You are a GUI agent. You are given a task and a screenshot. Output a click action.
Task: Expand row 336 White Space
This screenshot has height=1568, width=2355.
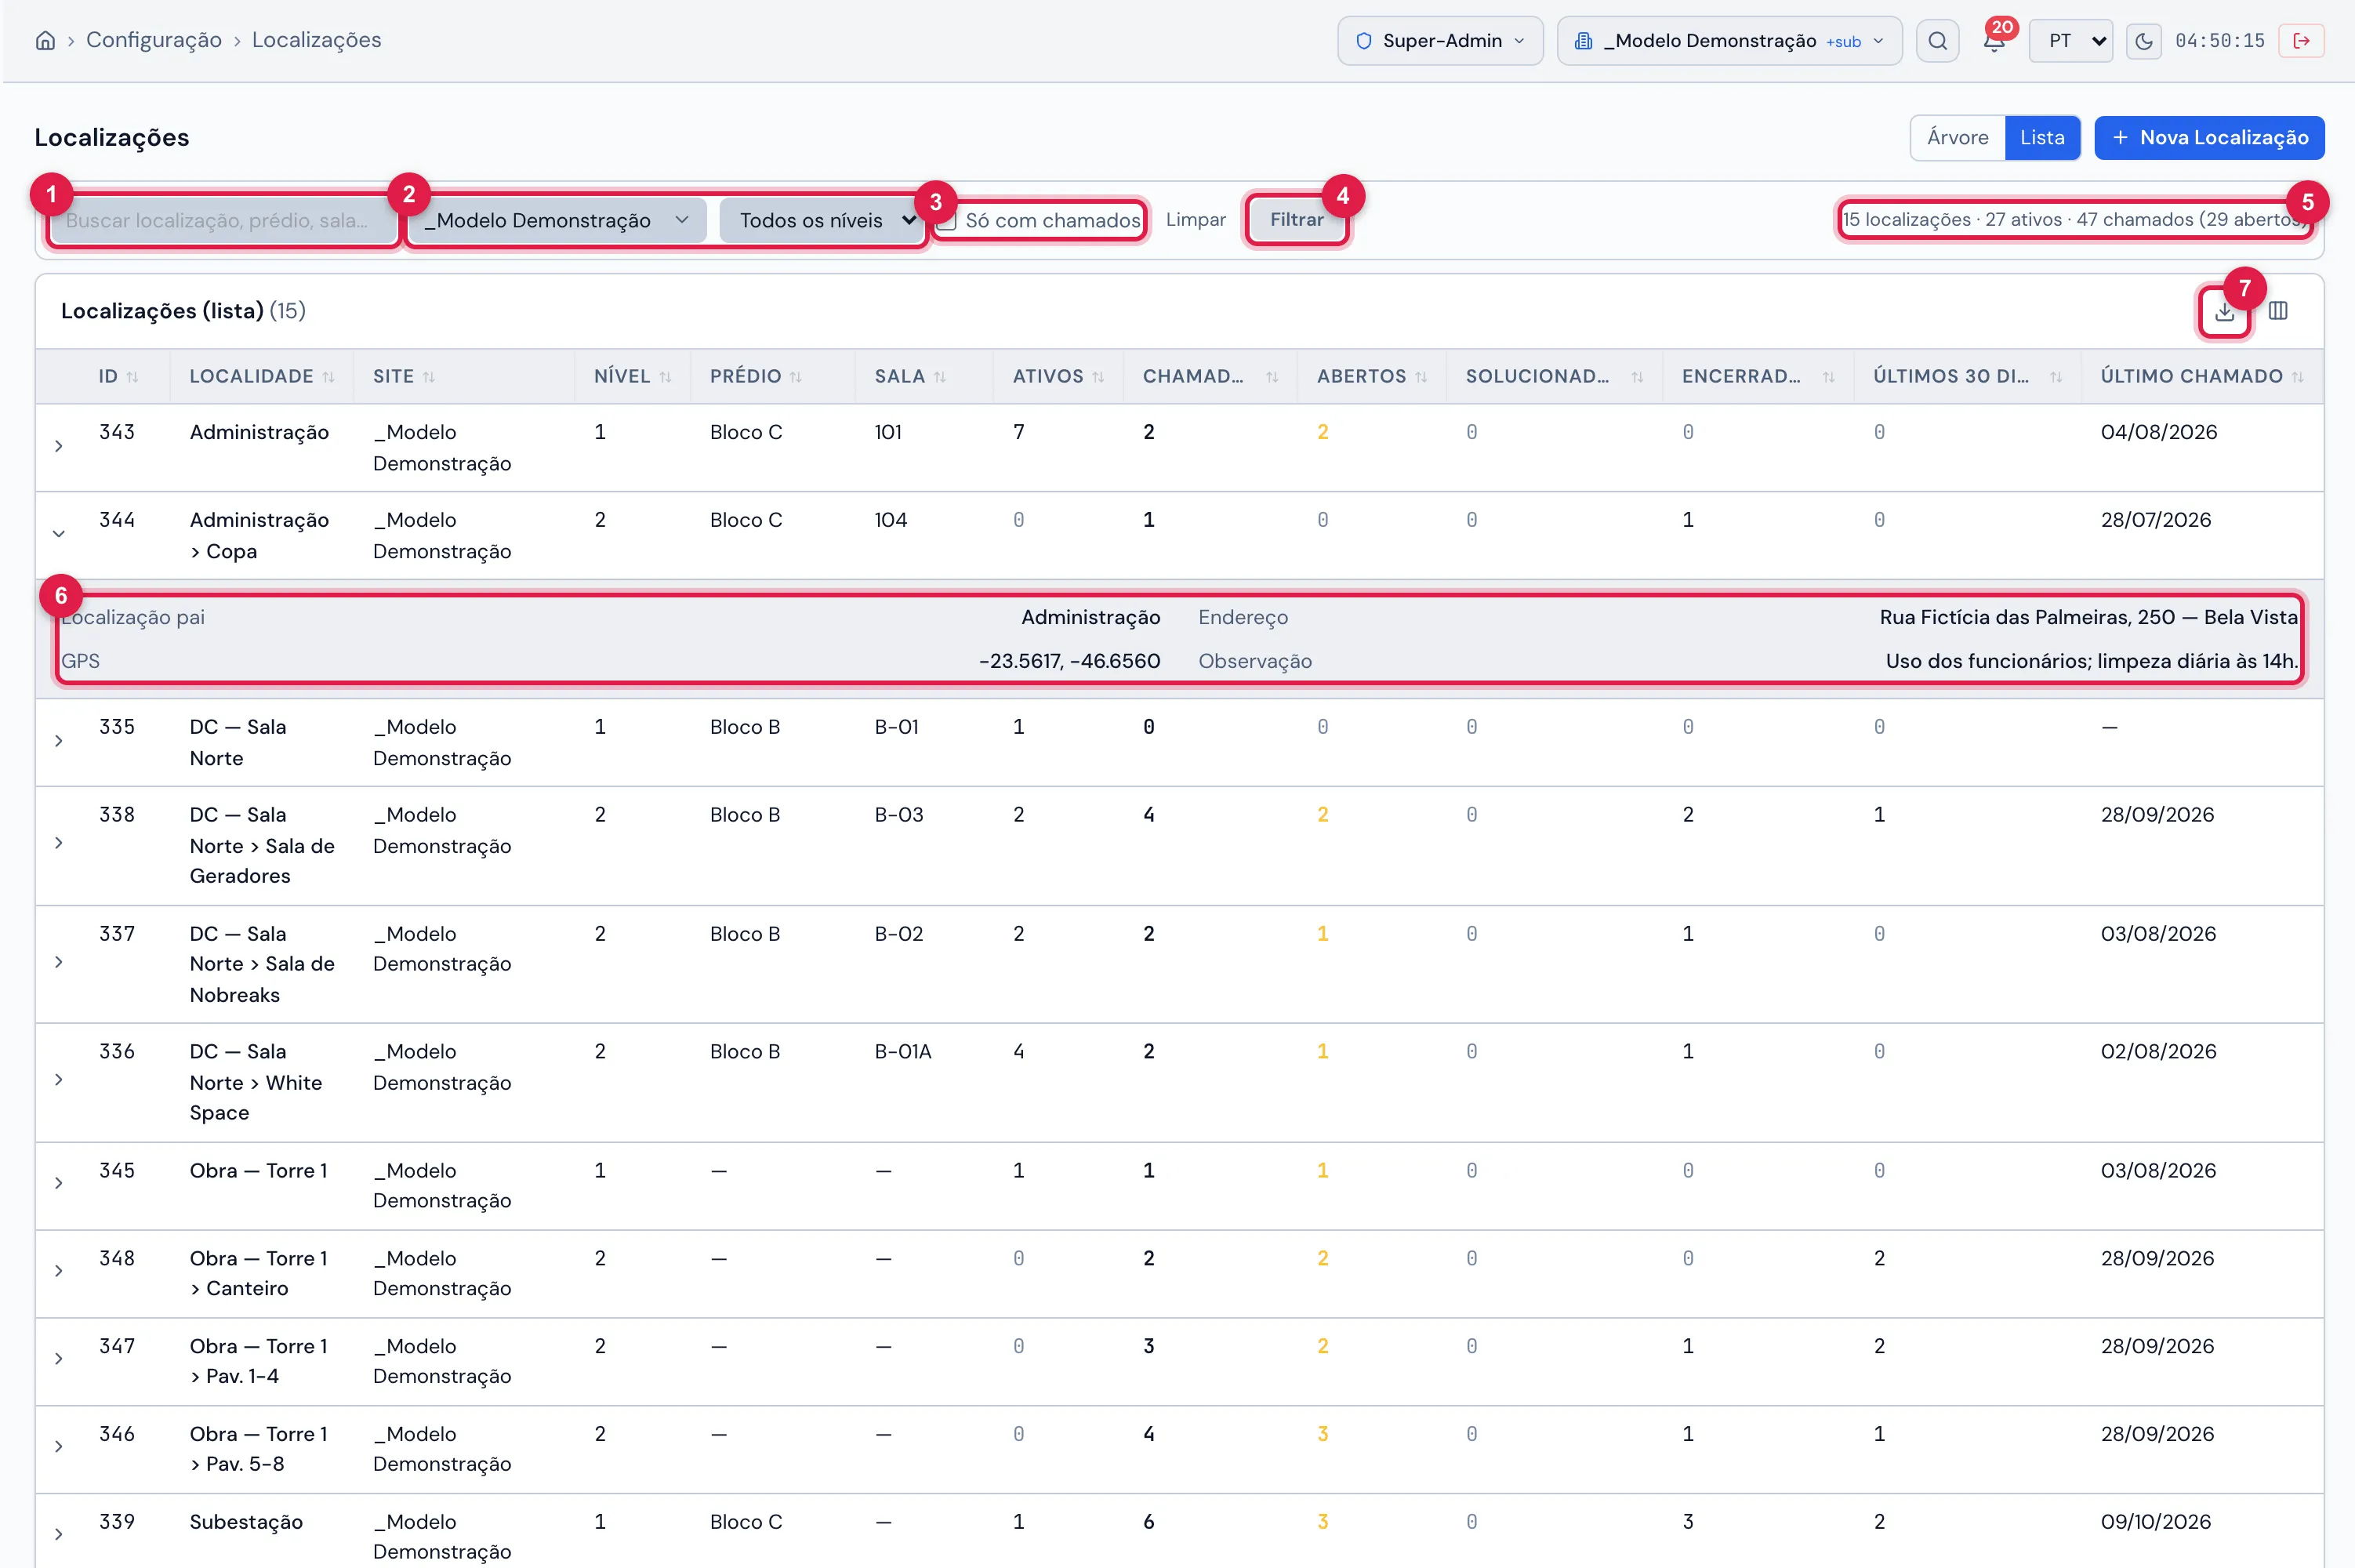(x=59, y=1080)
